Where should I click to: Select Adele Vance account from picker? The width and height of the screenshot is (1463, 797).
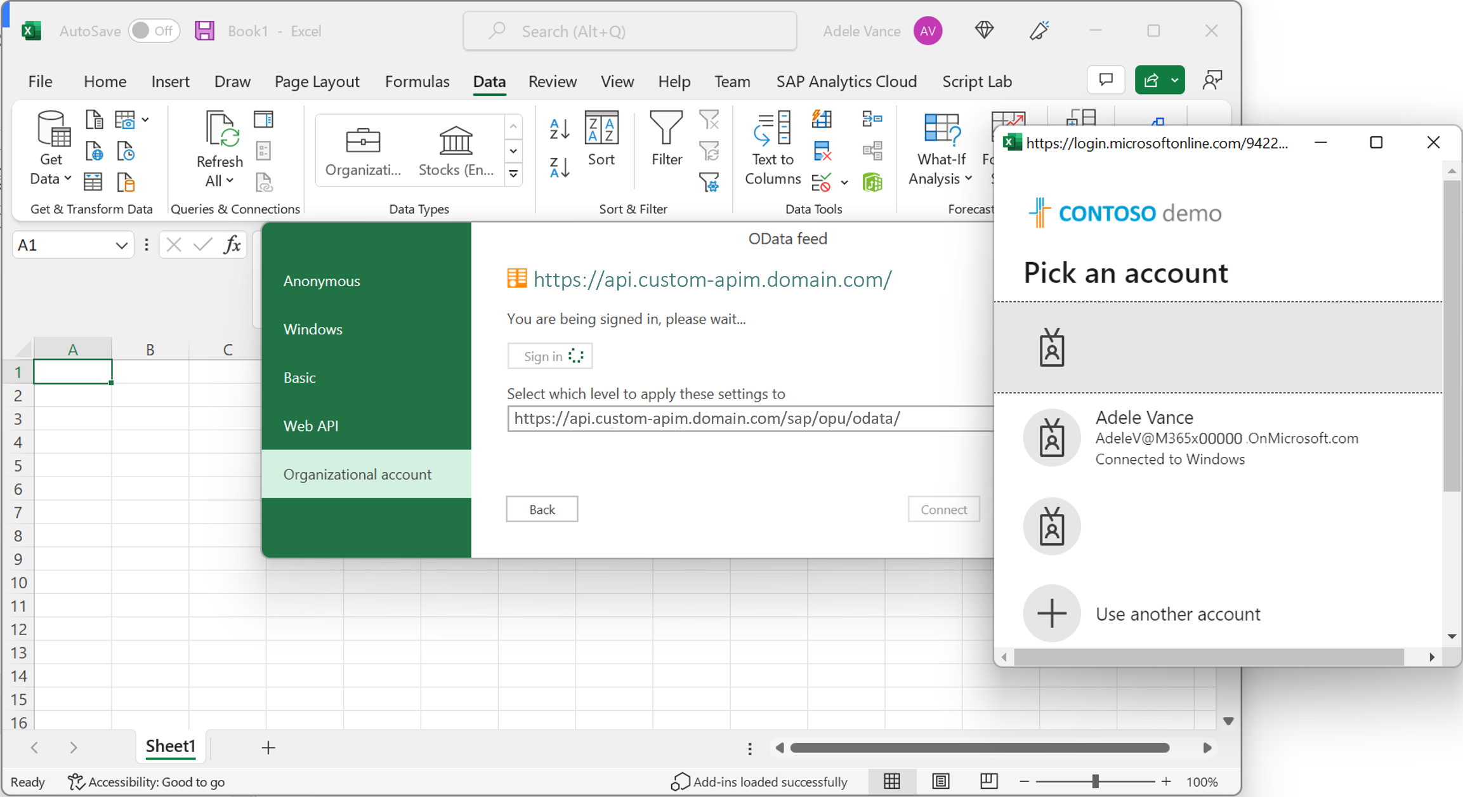click(x=1224, y=438)
